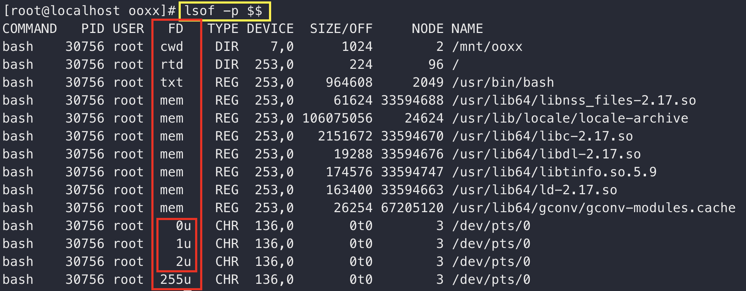
Task: Click the "[root@localhost ooxx]#" shell prompt
Action: 89,11
